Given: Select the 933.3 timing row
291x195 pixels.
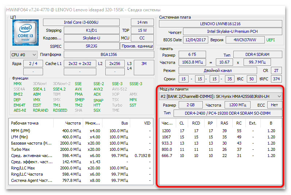Looking at the screenshot, I should pyautogui.click(x=221, y=143).
